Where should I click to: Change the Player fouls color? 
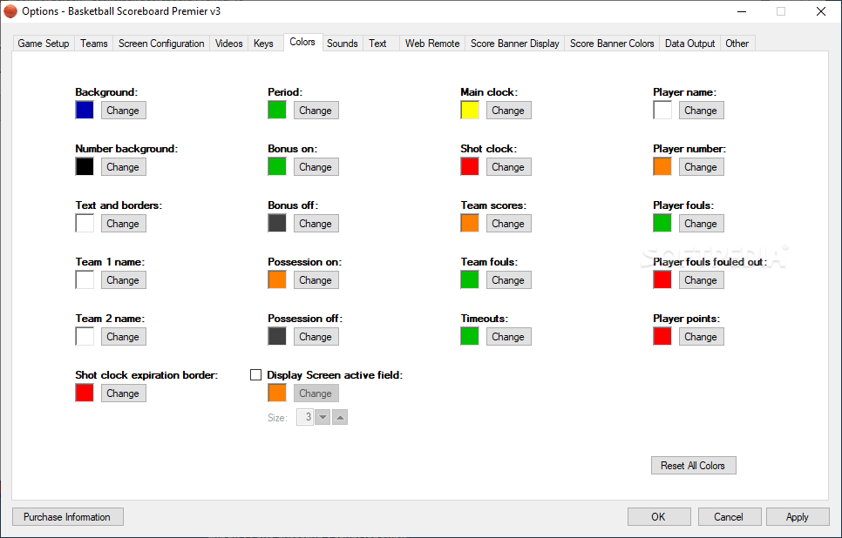[702, 224]
